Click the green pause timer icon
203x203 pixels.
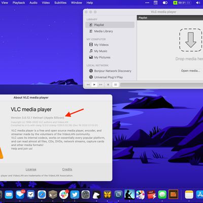point(175,3)
